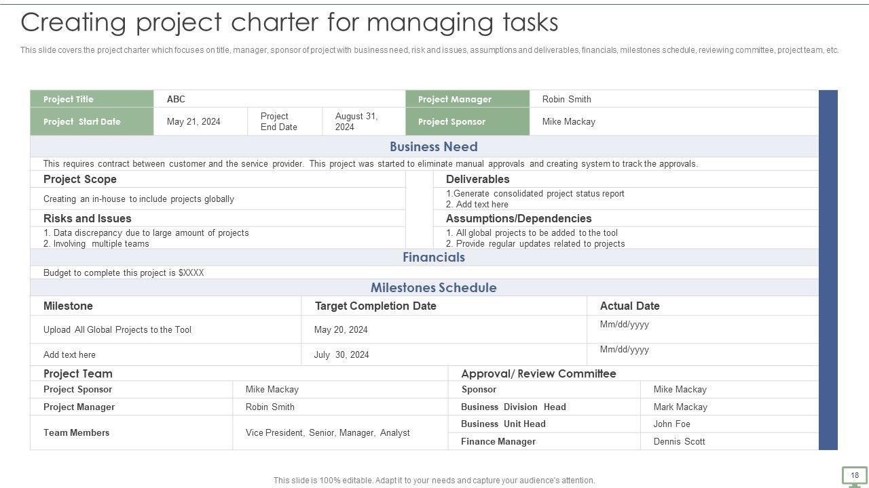Click the Financials section heading
The image size is (869, 488).
coord(433,258)
